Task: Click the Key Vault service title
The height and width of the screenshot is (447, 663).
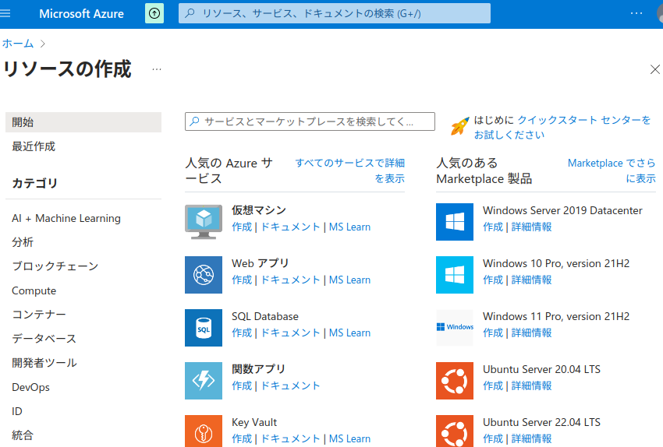Action: (254, 422)
